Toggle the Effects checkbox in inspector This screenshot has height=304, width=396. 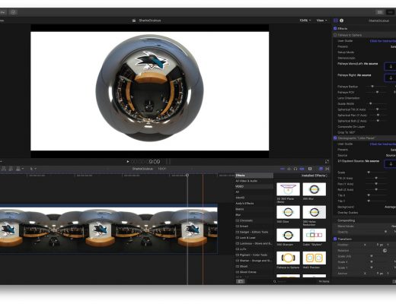point(335,29)
